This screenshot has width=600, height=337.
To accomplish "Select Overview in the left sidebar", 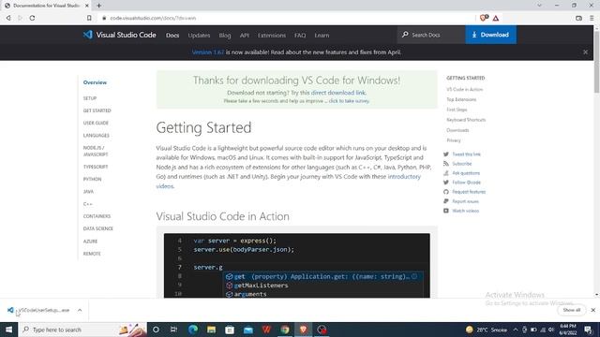I will coord(95,82).
